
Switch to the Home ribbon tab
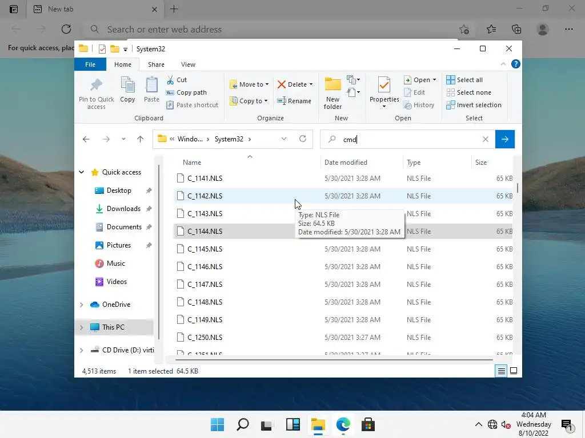tap(123, 64)
